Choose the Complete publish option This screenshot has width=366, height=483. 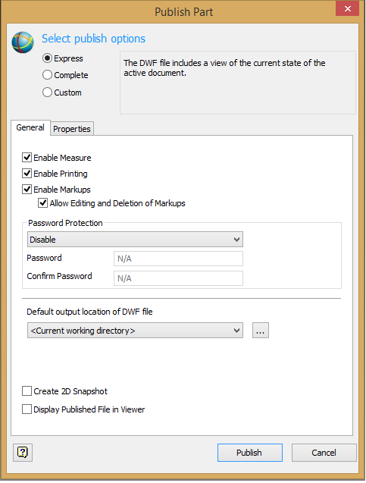tap(47, 75)
